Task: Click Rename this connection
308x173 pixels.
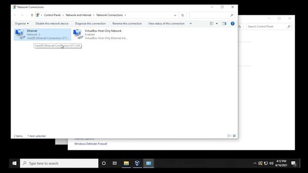Action: coord(127,24)
